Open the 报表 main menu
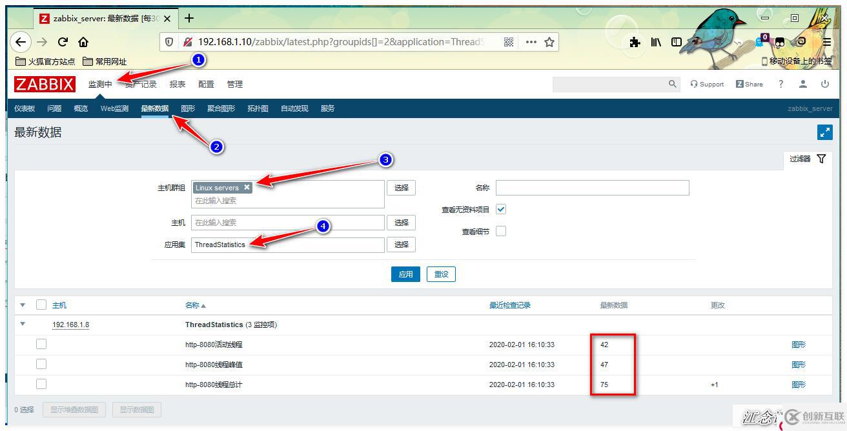This screenshot has height=431, width=847. [x=178, y=84]
